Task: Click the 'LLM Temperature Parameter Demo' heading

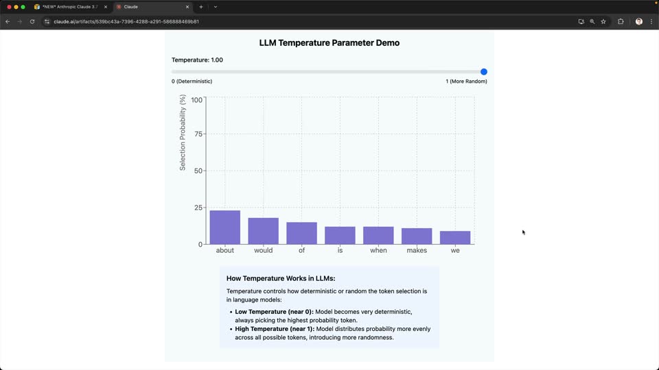Action: coord(329,42)
